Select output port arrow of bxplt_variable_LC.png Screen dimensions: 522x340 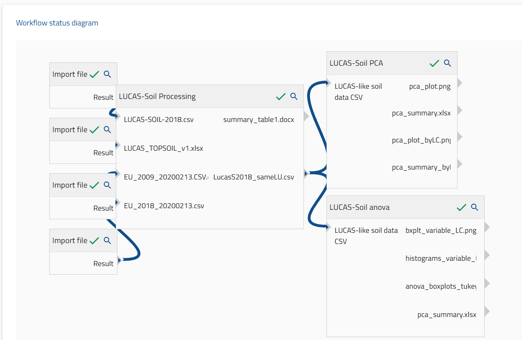click(487, 227)
